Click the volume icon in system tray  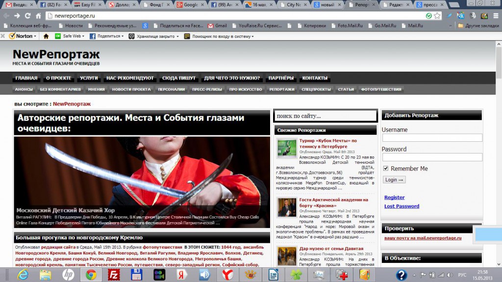tap(450, 275)
